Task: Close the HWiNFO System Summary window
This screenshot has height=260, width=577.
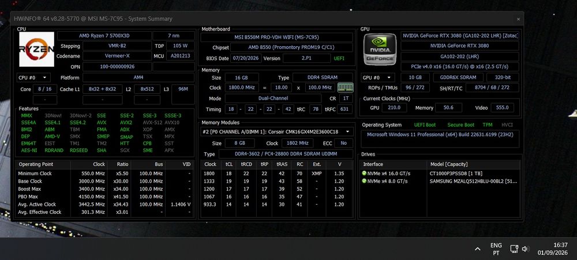Action: pos(518,19)
